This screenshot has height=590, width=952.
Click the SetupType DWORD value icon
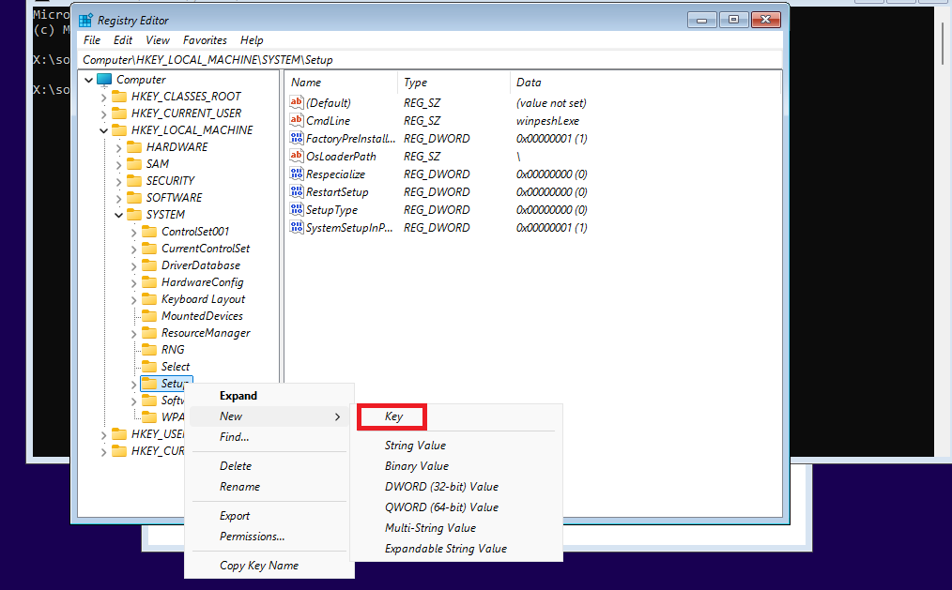(x=297, y=210)
